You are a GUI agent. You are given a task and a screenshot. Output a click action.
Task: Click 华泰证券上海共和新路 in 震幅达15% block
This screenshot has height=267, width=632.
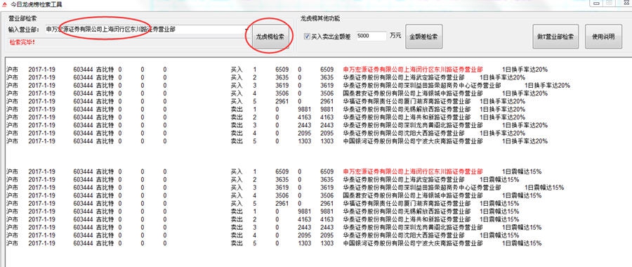tap(407, 219)
